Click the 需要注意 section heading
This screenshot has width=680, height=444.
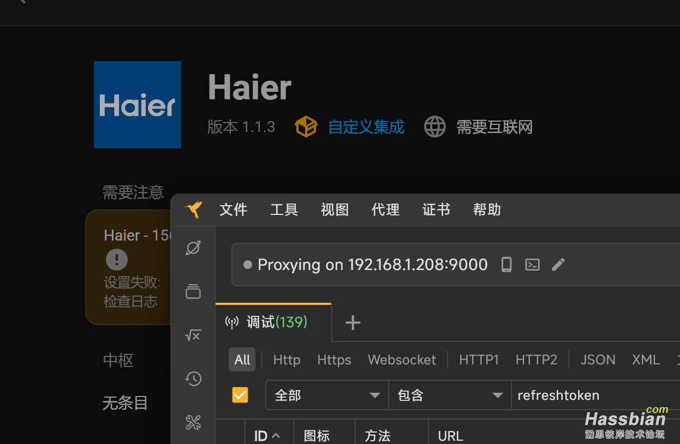pyautogui.click(x=133, y=192)
